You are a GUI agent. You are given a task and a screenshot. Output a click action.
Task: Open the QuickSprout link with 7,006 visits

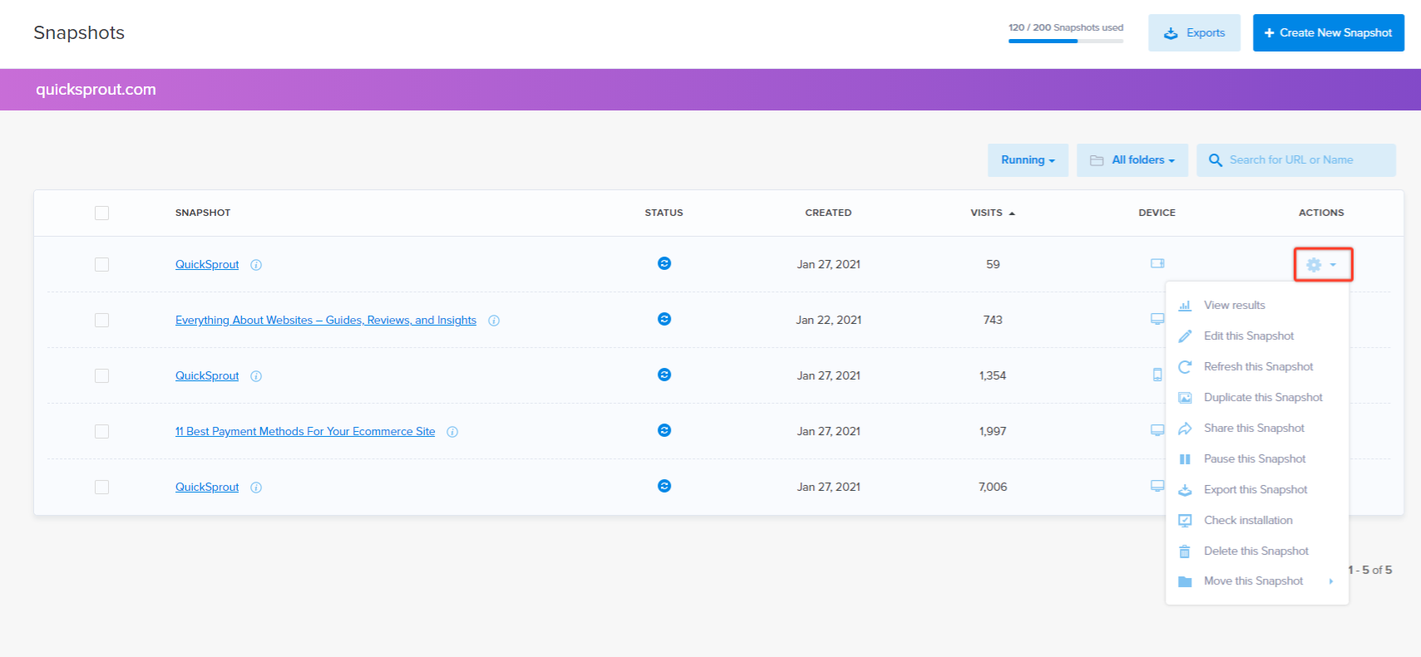[207, 488]
